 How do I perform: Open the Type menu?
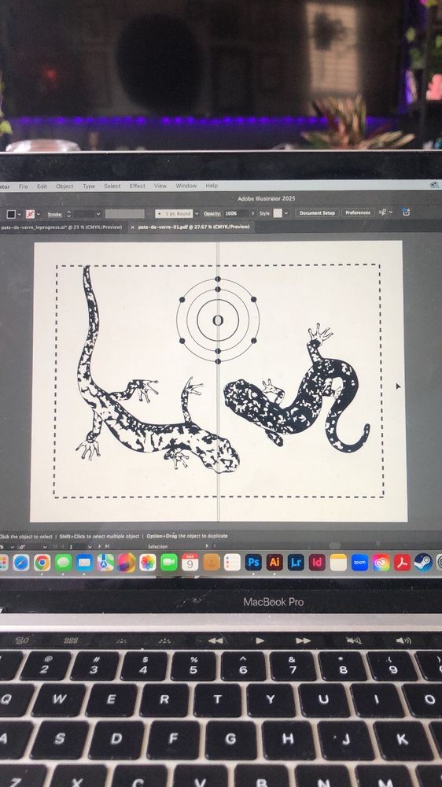[x=89, y=187]
